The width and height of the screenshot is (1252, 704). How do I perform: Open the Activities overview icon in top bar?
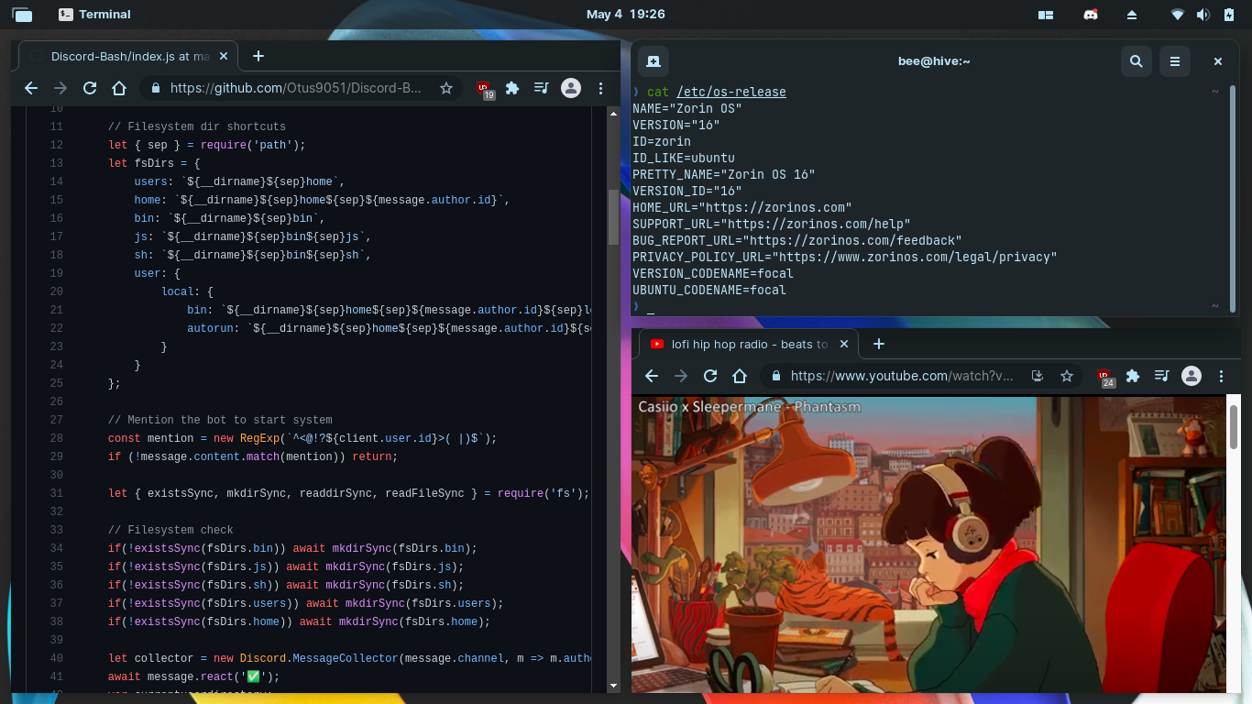point(22,15)
